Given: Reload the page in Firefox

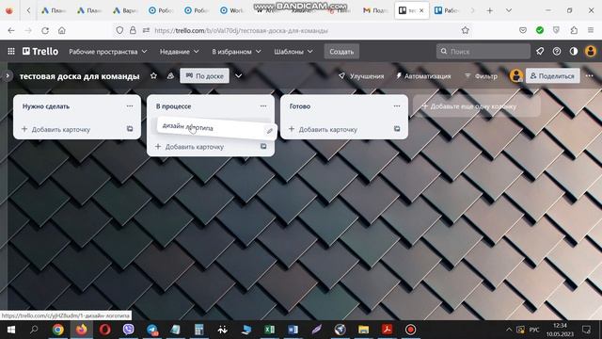Looking at the screenshot, I should pyautogui.click(x=45, y=30).
